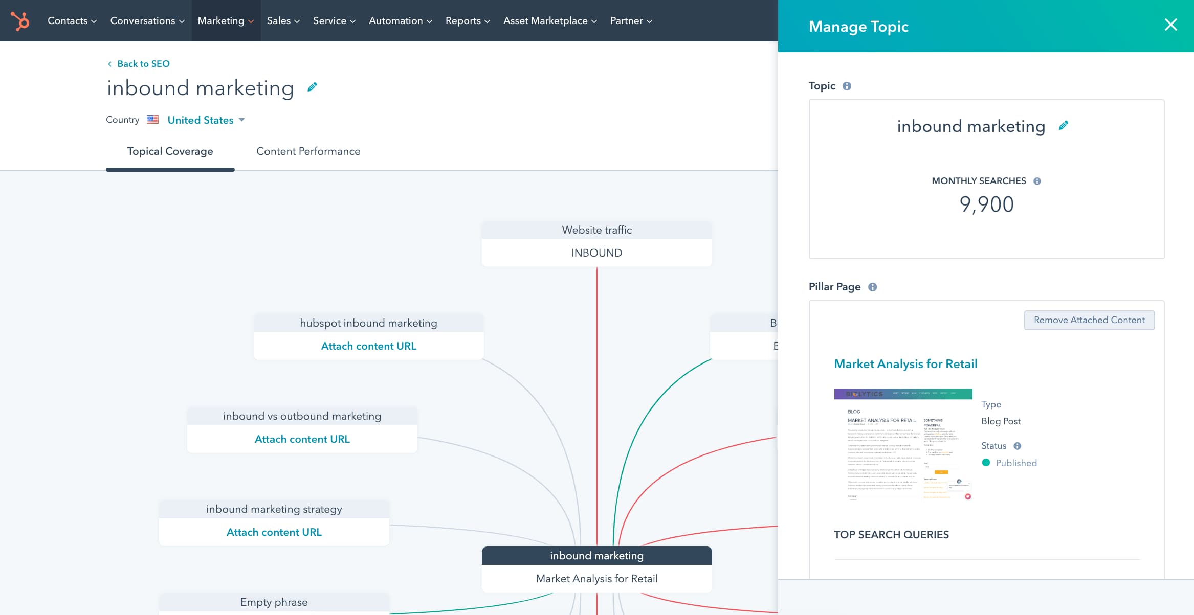This screenshot has height=615, width=1194.
Task: Click the Published status indicator dot
Action: point(986,462)
